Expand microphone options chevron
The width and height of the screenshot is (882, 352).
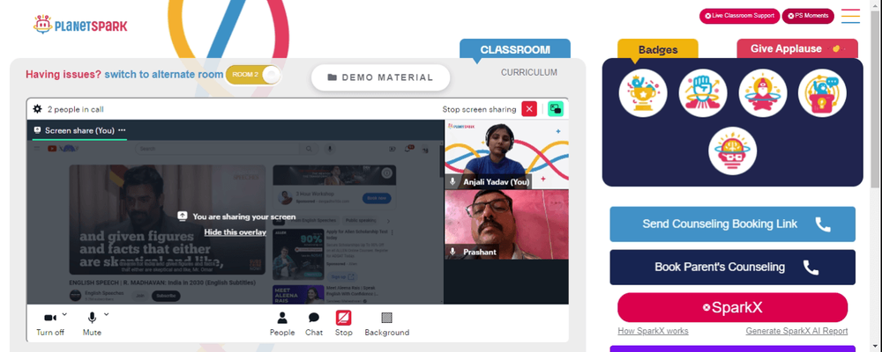(107, 314)
